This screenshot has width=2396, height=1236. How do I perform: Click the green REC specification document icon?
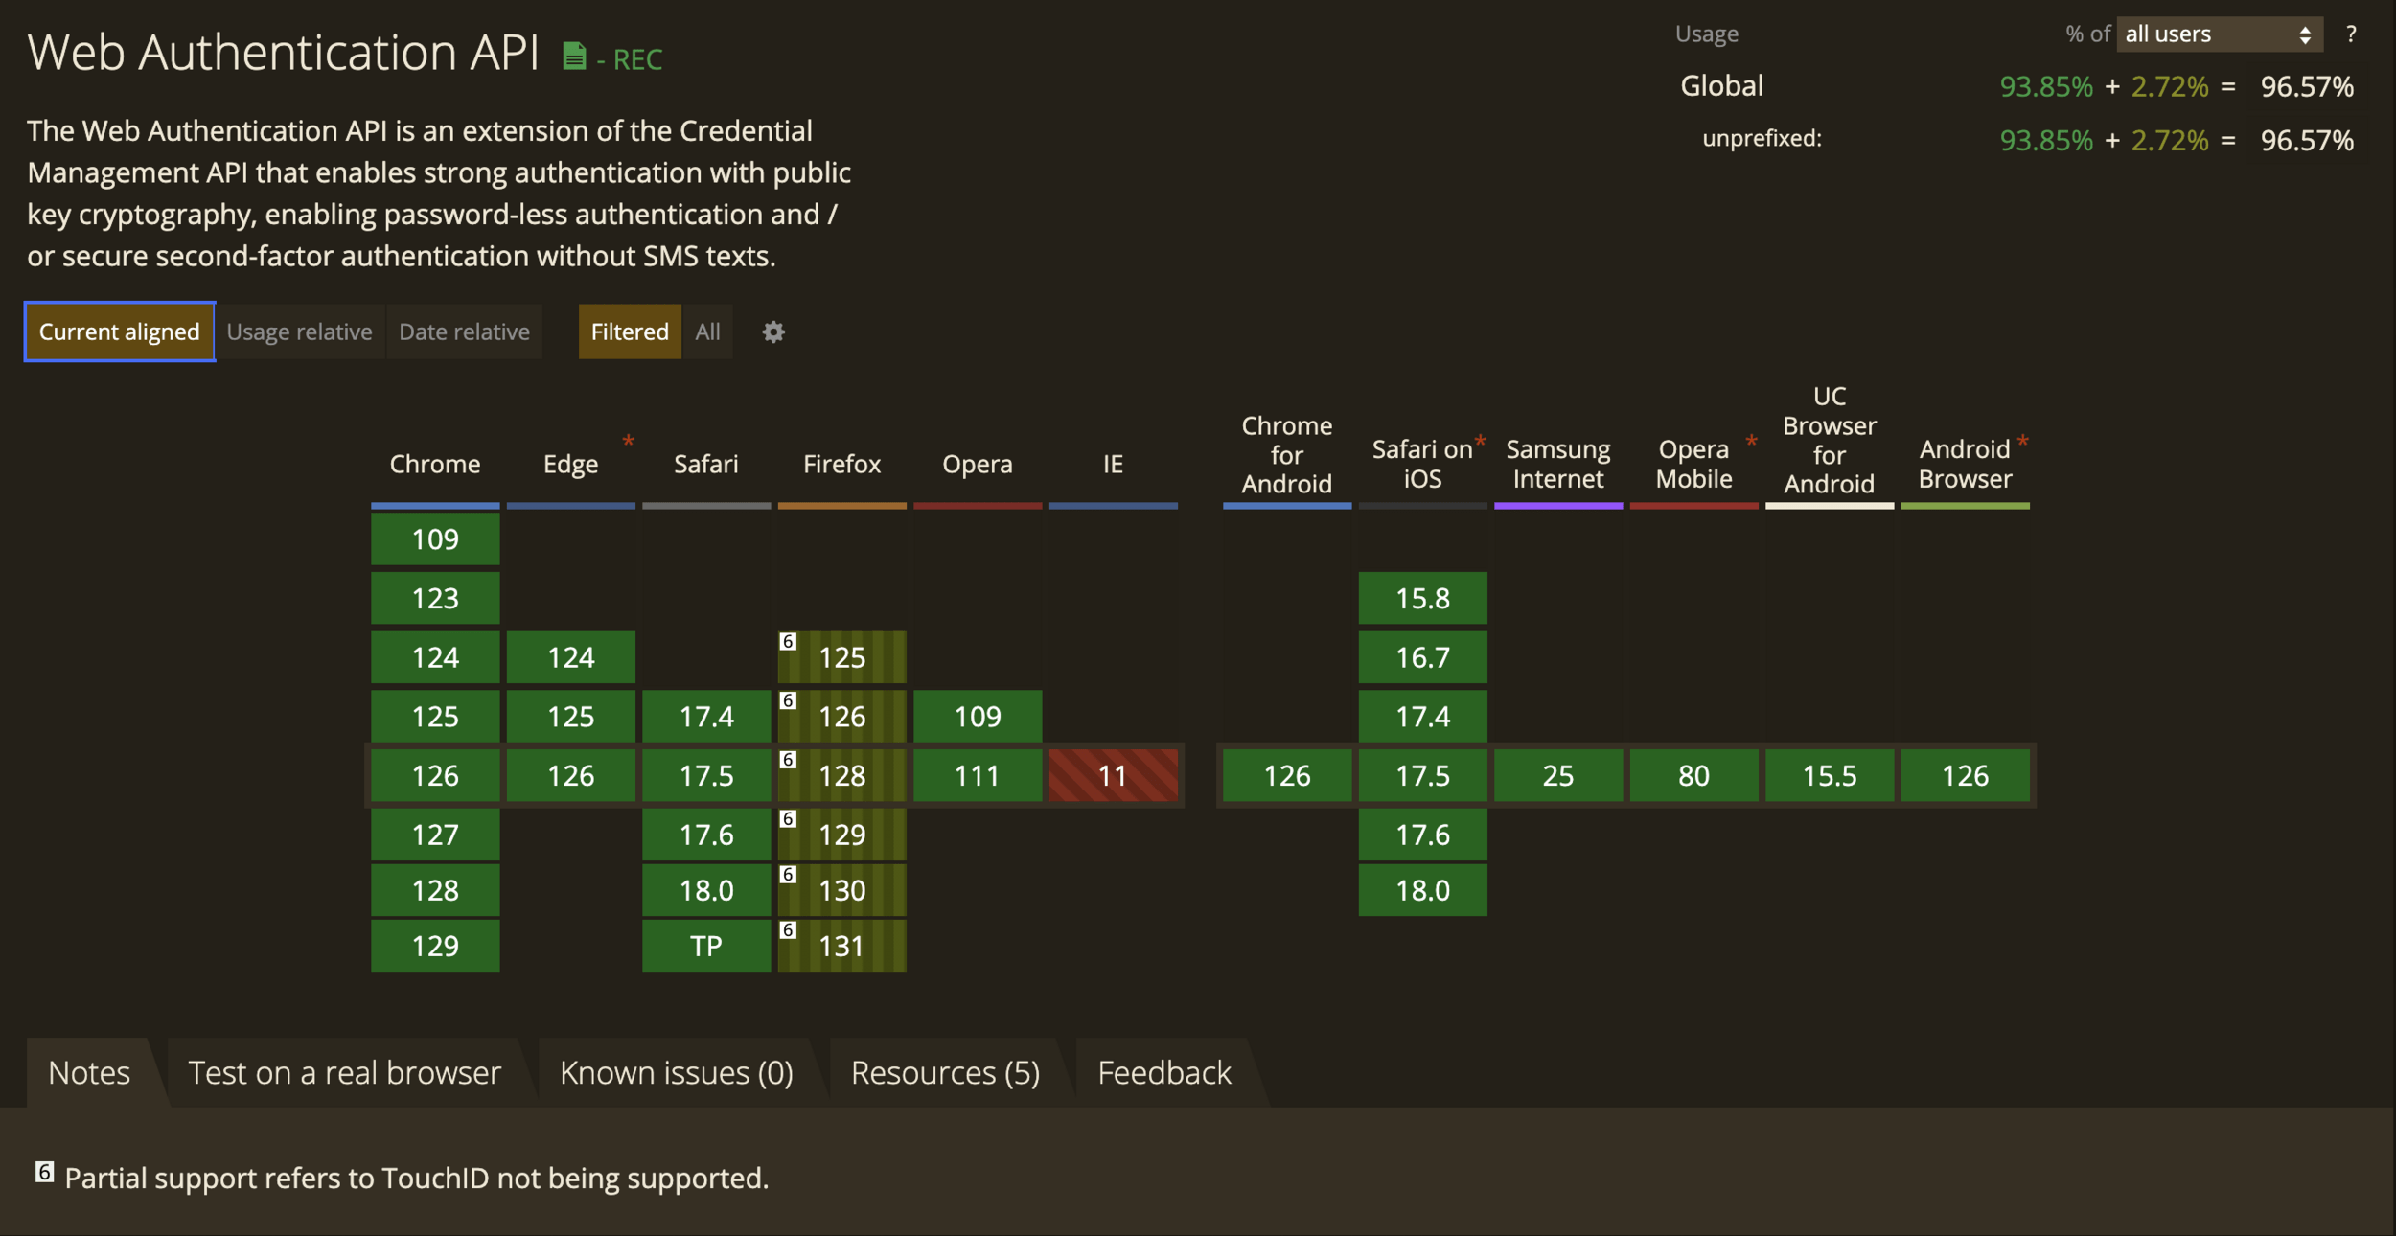tap(573, 57)
